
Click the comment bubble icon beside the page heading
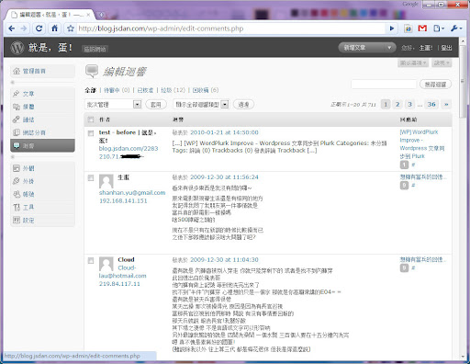pyautogui.click(x=92, y=71)
